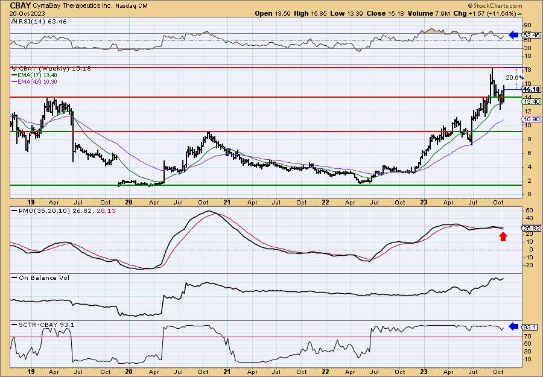Click the 63.46 RSI value tag on axis

coord(532,36)
